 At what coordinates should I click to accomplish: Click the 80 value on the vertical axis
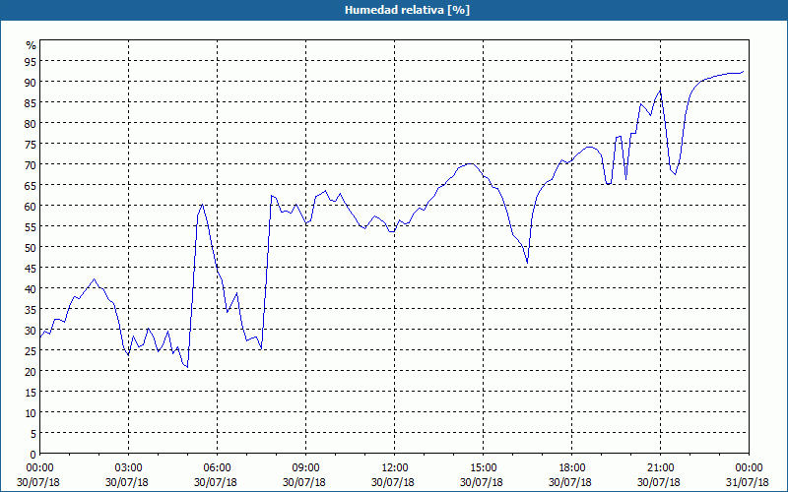31,123
